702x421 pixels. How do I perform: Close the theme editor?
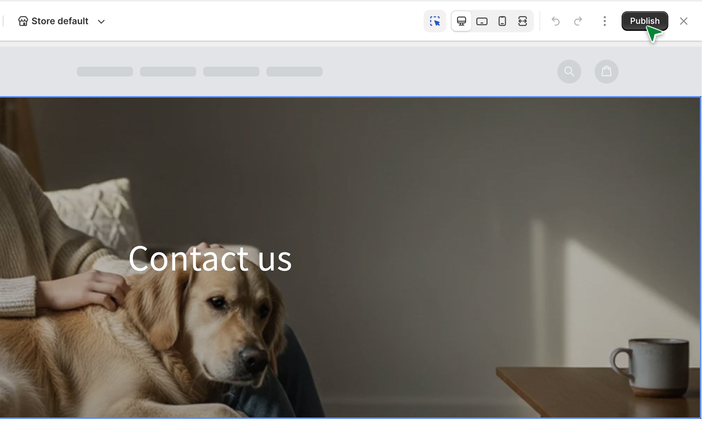pos(684,21)
